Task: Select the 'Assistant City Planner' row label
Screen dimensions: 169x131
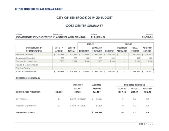Action: (x=26, y=106)
